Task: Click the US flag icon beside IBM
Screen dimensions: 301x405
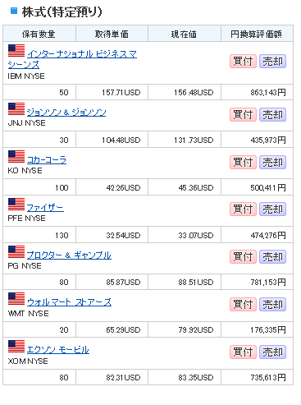Action: click(x=16, y=50)
